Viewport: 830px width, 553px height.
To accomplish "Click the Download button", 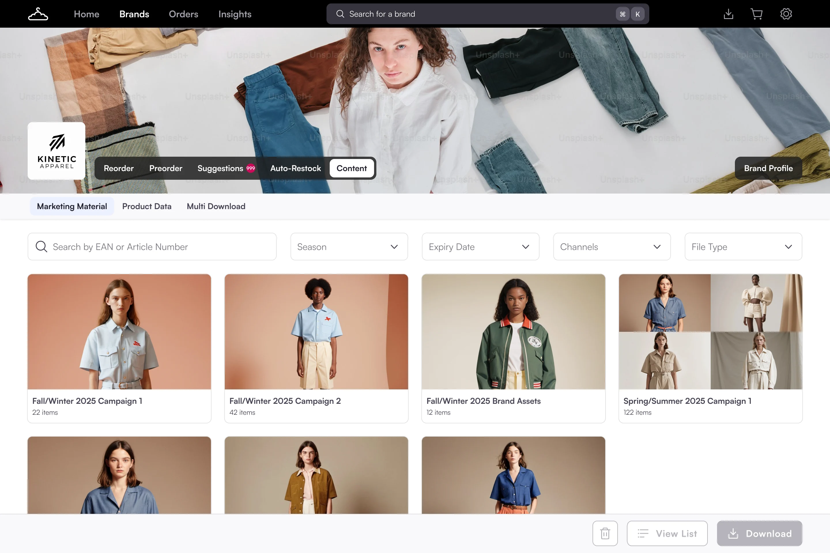I will 759,533.
